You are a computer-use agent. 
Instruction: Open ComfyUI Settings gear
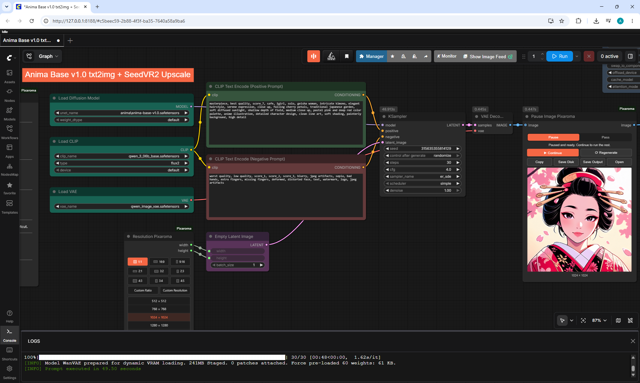9,372
